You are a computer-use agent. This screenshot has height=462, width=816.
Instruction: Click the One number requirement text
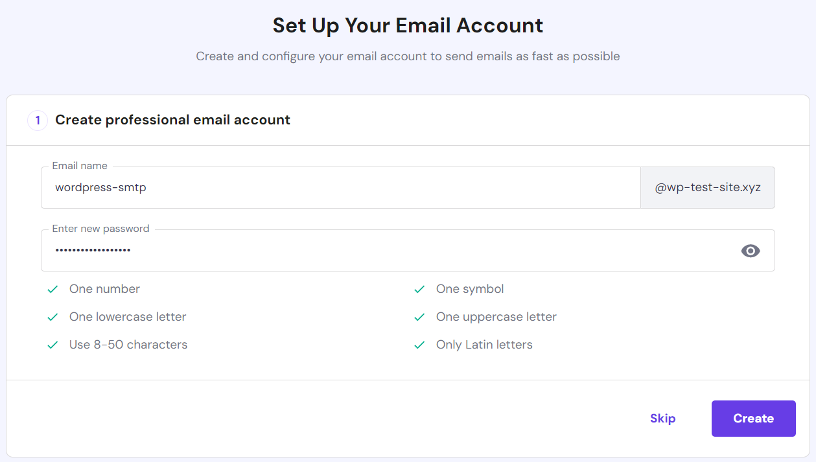click(104, 289)
